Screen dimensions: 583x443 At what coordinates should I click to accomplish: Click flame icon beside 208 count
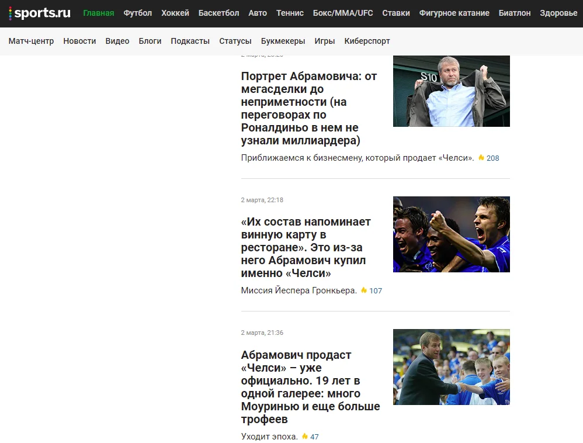[481, 158]
